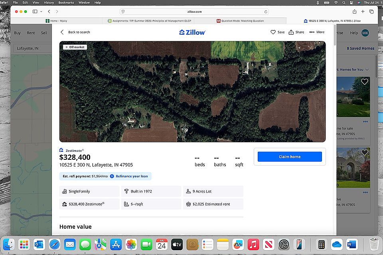
Task: Click Refinance your loan link
Action: coord(131,176)
